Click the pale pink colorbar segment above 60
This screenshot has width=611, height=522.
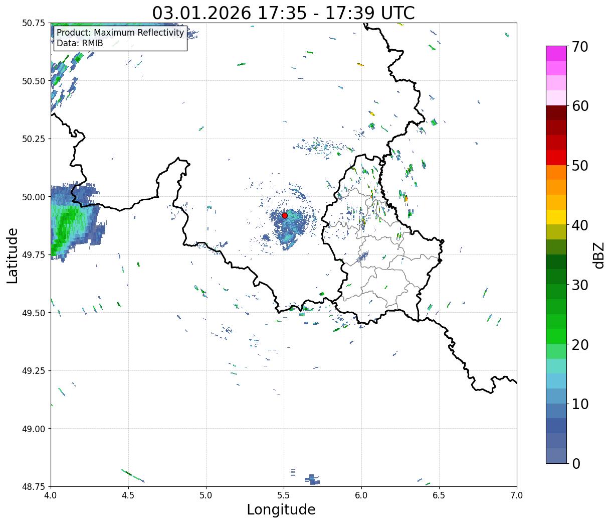(x=556, y=98)
